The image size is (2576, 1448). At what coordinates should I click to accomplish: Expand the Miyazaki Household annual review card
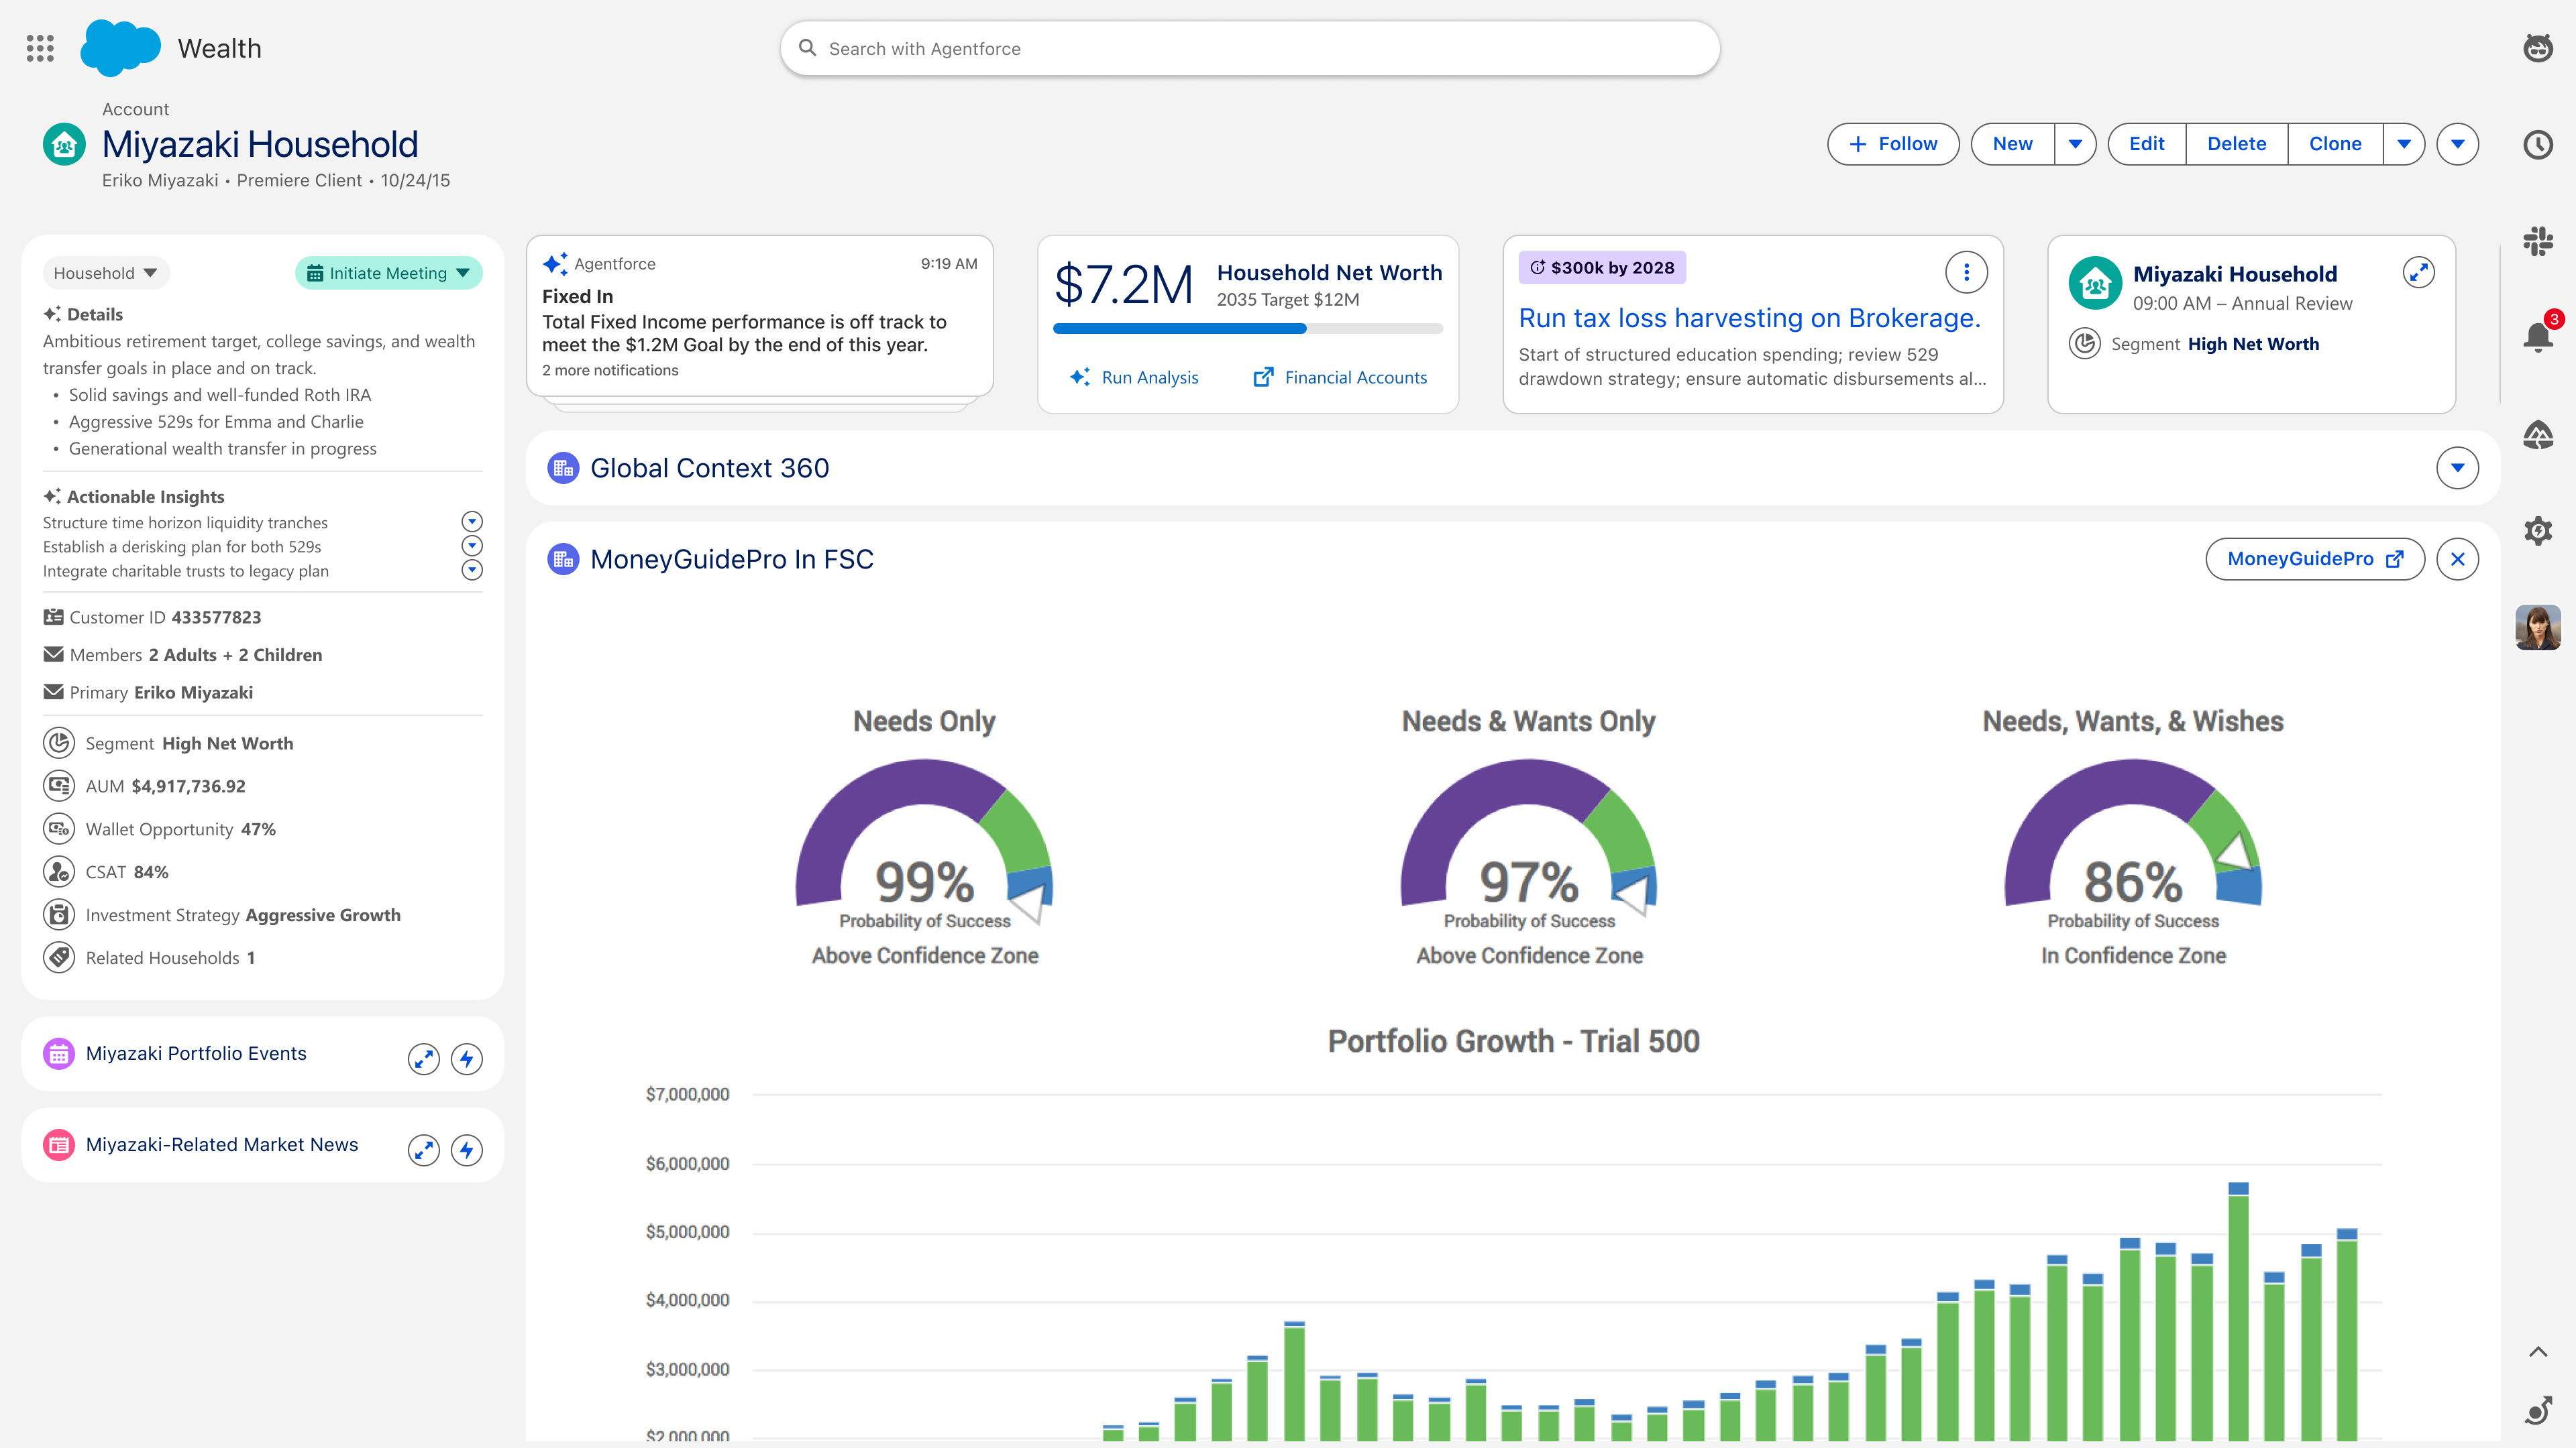[x=2418, y=271]
